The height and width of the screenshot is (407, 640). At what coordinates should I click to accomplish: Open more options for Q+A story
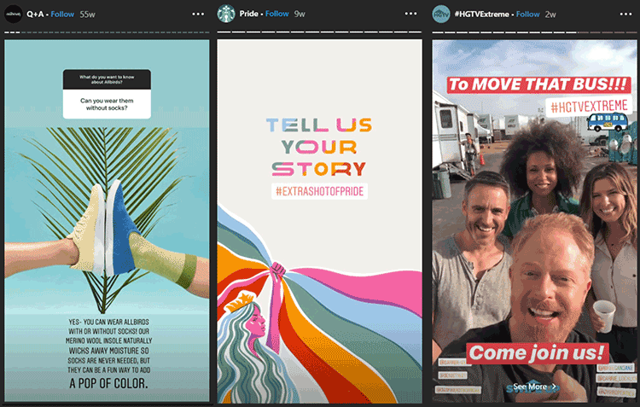coord(198,14)
